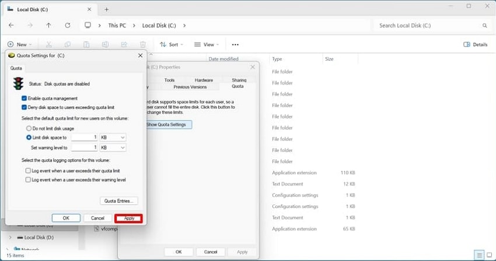This screenshot has height=261, width=496.
Task: Click the Quota Settings title bar icon
Action: tap(12, 55)
